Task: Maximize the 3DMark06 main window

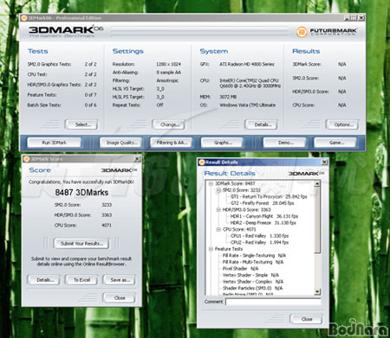Action: point(354,18)
